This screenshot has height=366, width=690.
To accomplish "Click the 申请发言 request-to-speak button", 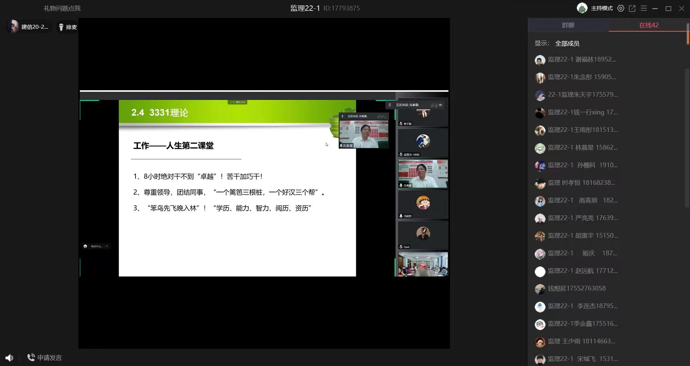I will pos(45,358).
